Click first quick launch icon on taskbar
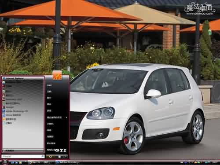The width and height of the screenshot is (220, 165). [x=12, y=162]
